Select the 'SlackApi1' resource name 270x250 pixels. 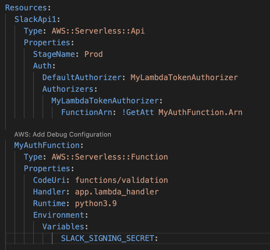pyautogui.click(x=35, y=19)
